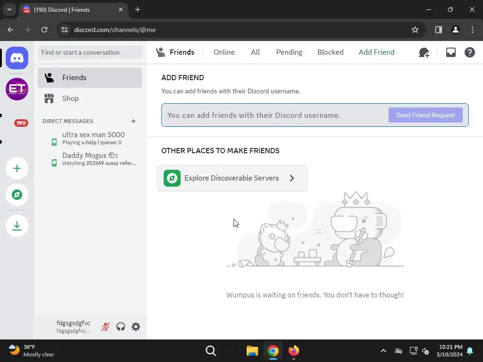This screenshot has width=483, height=362.
Task: Open Windows taskbar search
Action: [211, 351]
